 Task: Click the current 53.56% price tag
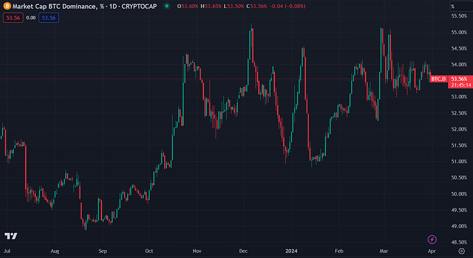[x=459, y=79]
